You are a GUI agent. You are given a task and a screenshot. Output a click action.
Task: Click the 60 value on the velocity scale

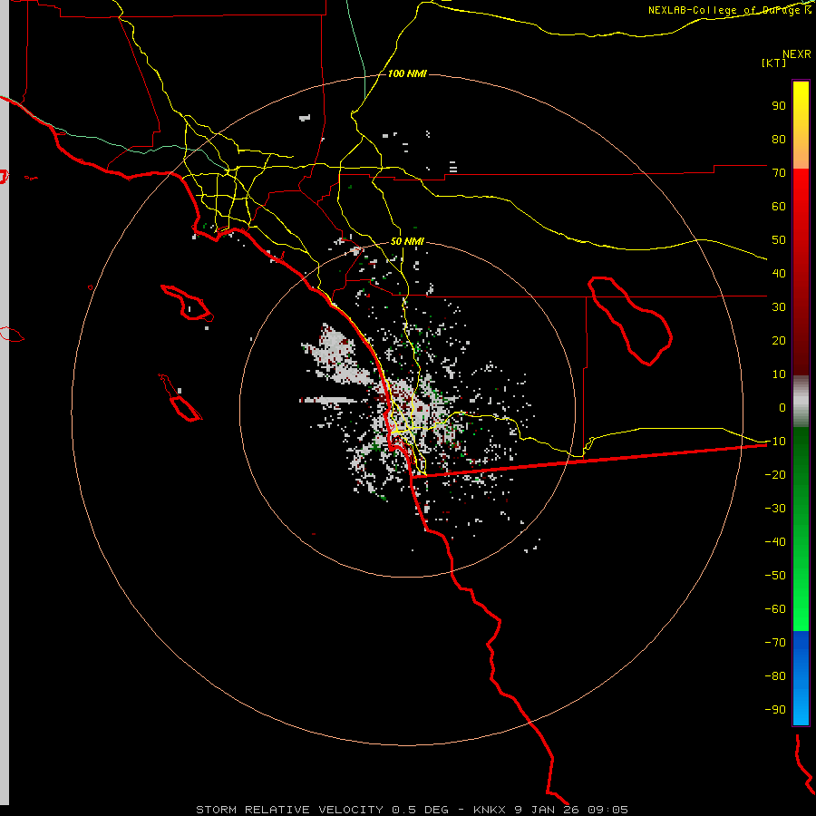coord(779,207)
